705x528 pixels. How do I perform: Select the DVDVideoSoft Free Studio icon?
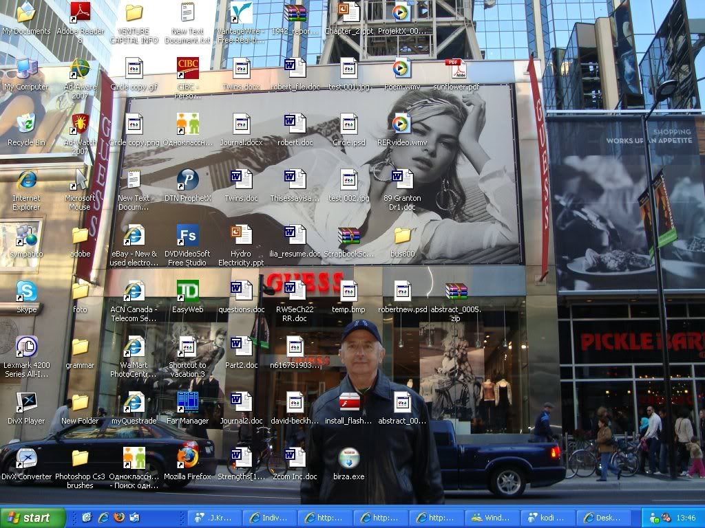187,236
